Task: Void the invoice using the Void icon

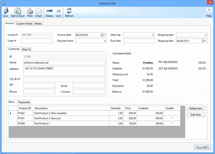Action: click(x=58, y=11)
